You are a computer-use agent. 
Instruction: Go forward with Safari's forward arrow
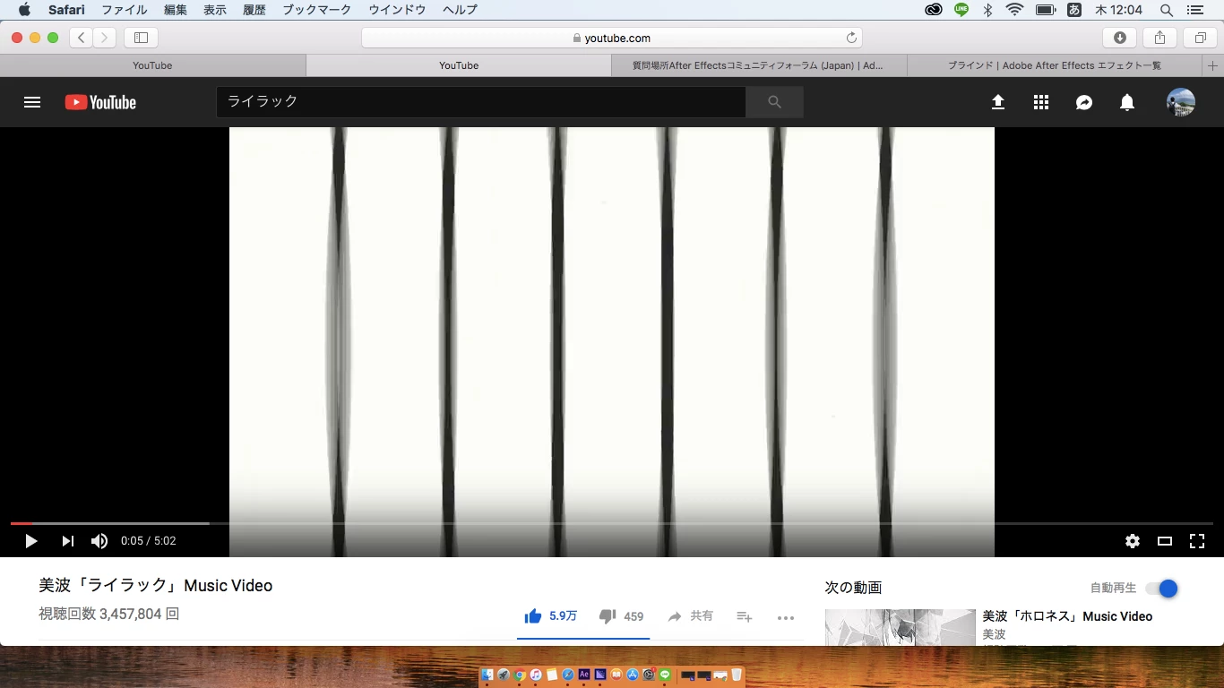point(105,38)
